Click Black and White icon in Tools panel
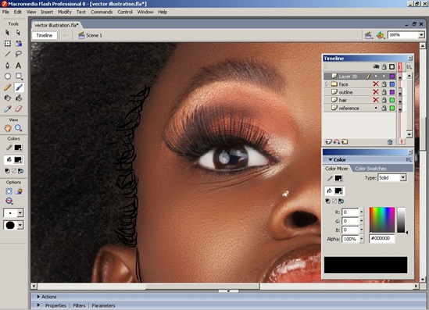The width and height of the screenshot is (429, 310). click(7, 171)
